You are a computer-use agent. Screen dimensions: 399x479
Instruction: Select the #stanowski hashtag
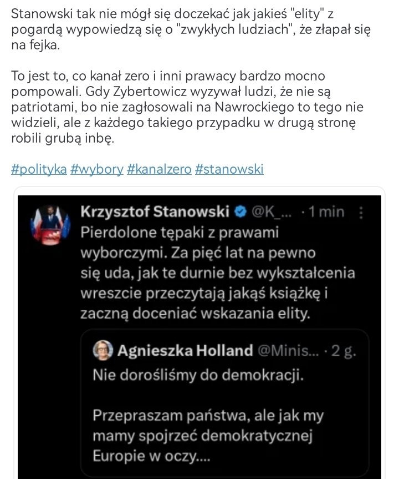pyautogui.click(x=229, y=169)
